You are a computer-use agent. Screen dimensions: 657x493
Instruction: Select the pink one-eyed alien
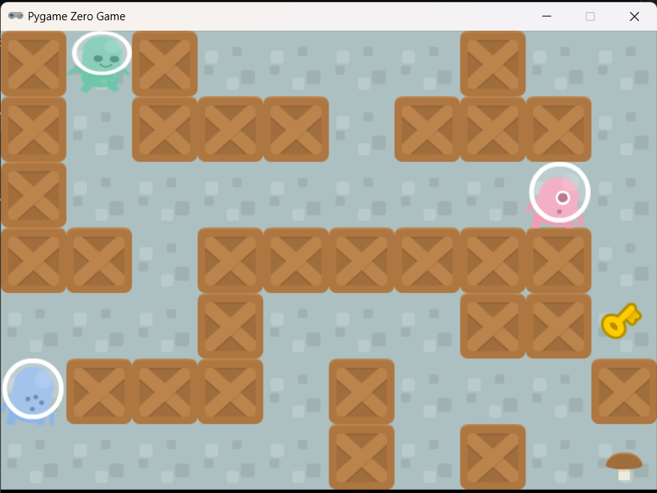pyautogui.click(x=559, y=196)
